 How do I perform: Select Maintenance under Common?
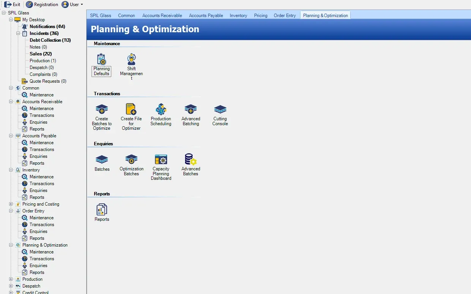tap(41, 95)
